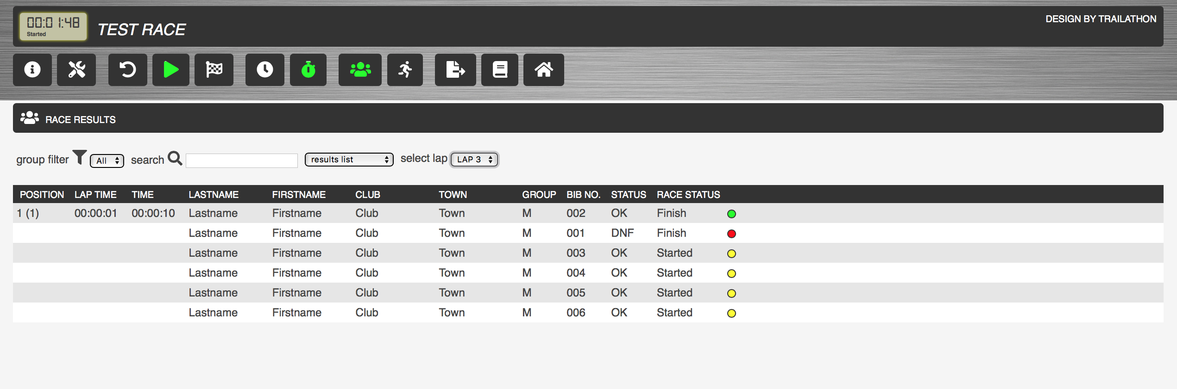Open the clock time icon

[x=264, y=70]
